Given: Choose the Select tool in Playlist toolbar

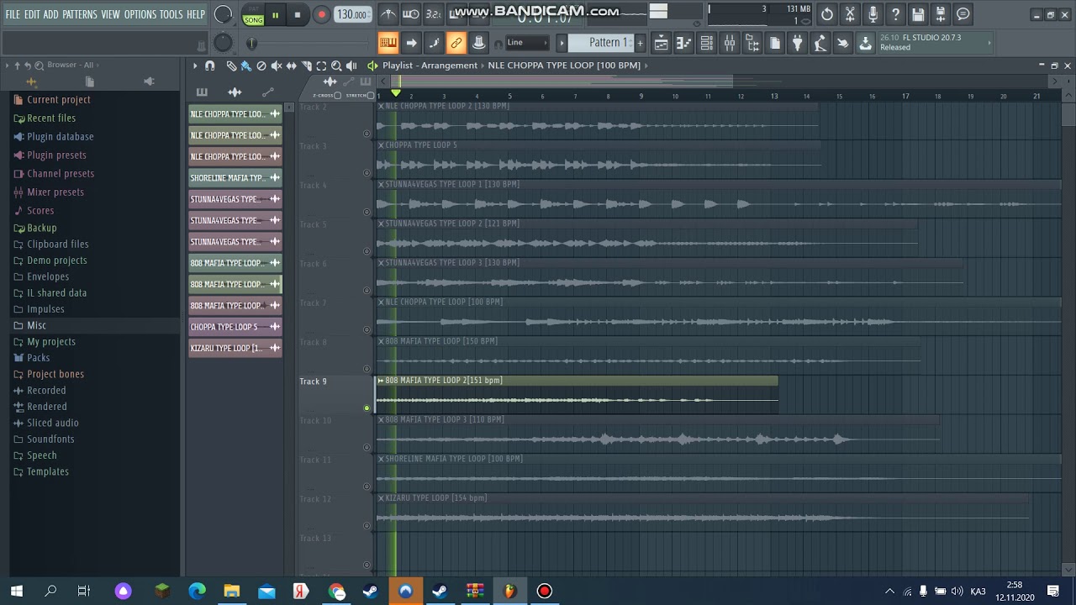Looking at the screenshot, I should (x=321, y=66).
